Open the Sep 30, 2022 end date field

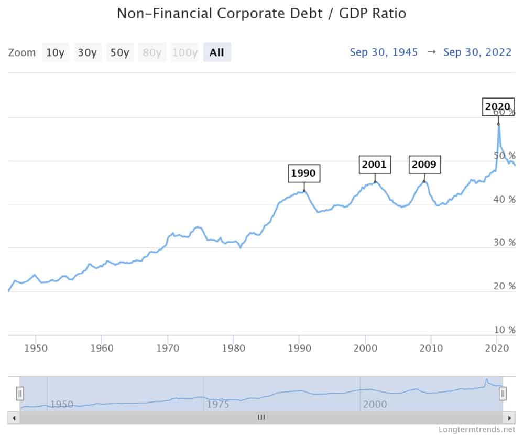(477, 52)
